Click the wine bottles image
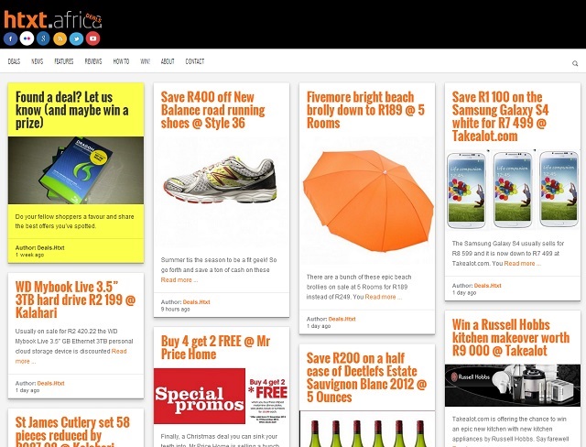 tap(367, 429)
